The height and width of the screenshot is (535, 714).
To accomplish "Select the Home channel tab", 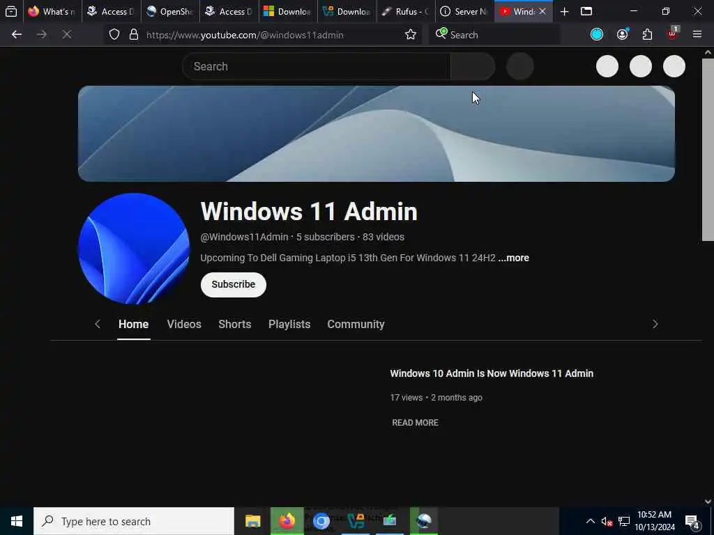I will coord(133,325).
